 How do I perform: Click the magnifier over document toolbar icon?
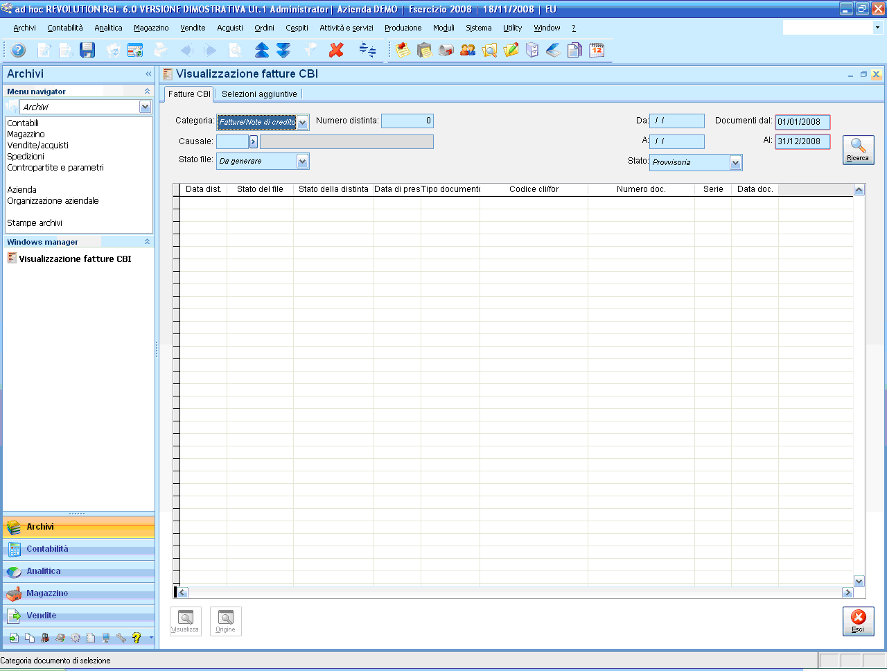click(x=489, y=50)
